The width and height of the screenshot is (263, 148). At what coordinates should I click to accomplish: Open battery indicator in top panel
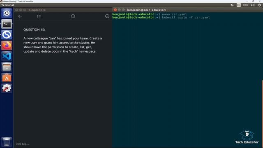[x=246, y=5]
